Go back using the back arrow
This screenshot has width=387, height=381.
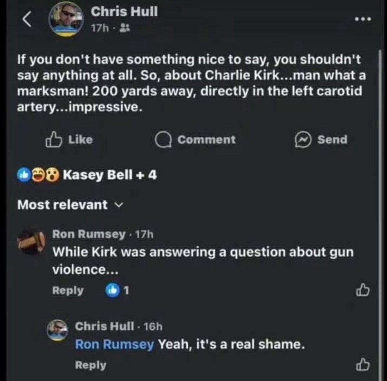click(27, 19)
